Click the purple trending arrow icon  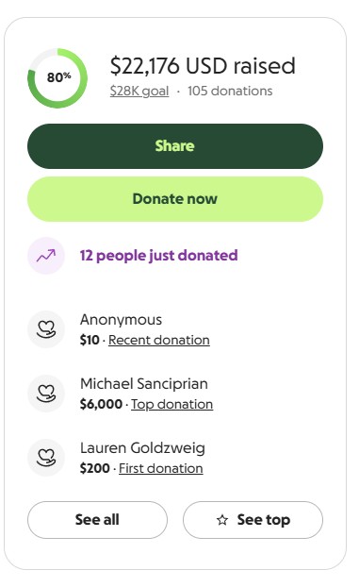point(46,256)
